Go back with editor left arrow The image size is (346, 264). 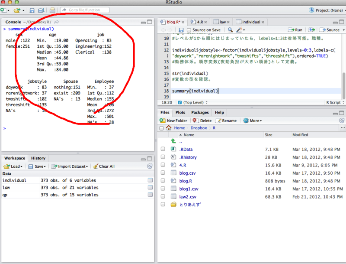click(x=163, y=30)
